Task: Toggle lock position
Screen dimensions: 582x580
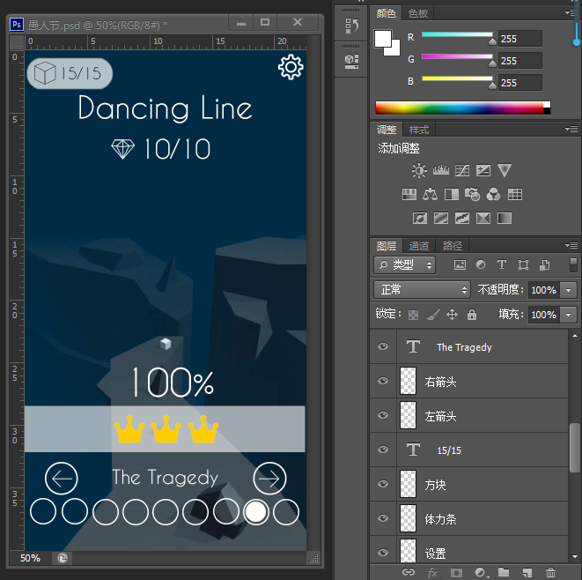Action: [452, 315]
